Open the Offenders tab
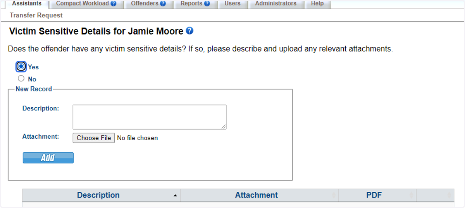 (148, 3)
